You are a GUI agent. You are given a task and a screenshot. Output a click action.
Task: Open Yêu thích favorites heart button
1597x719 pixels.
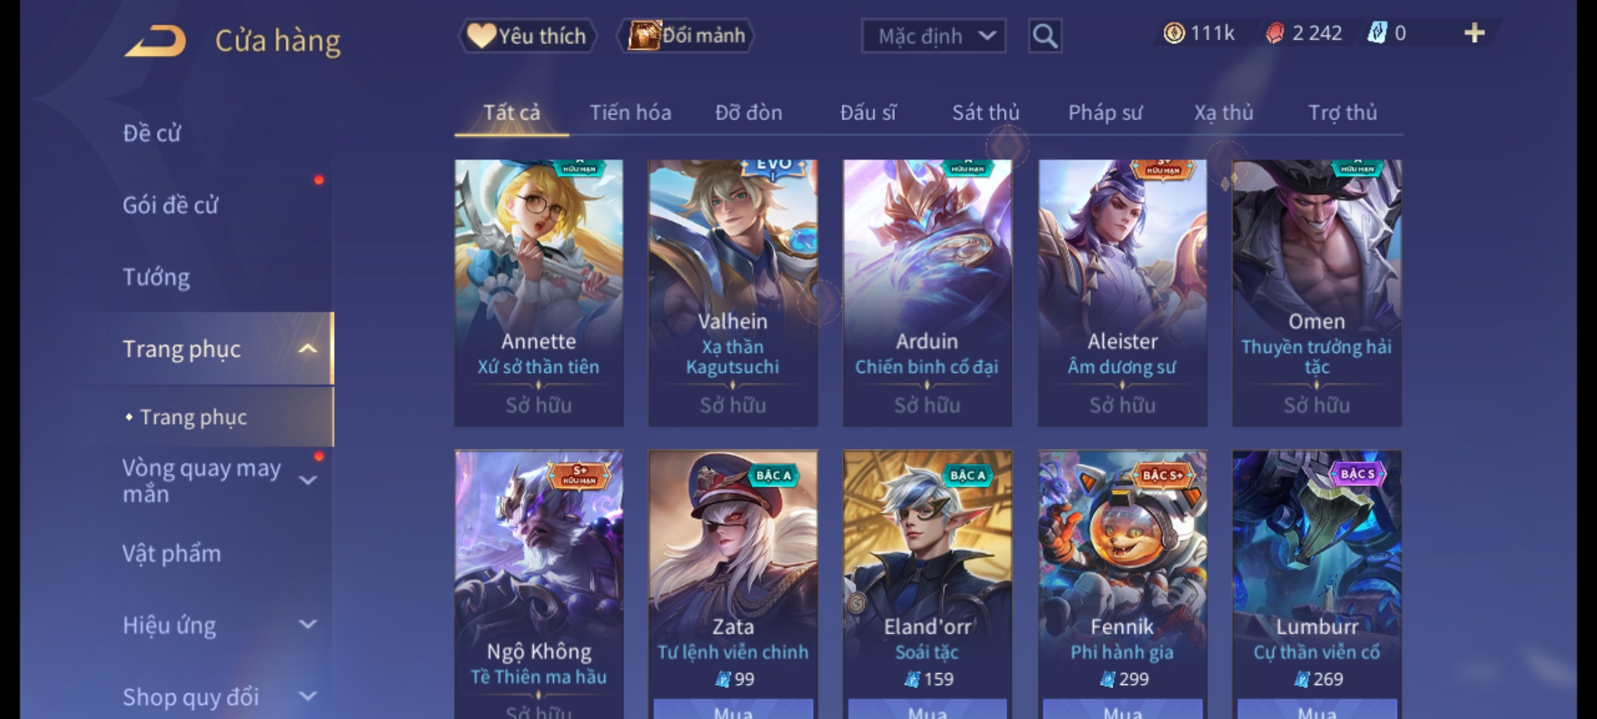(527, 36)
